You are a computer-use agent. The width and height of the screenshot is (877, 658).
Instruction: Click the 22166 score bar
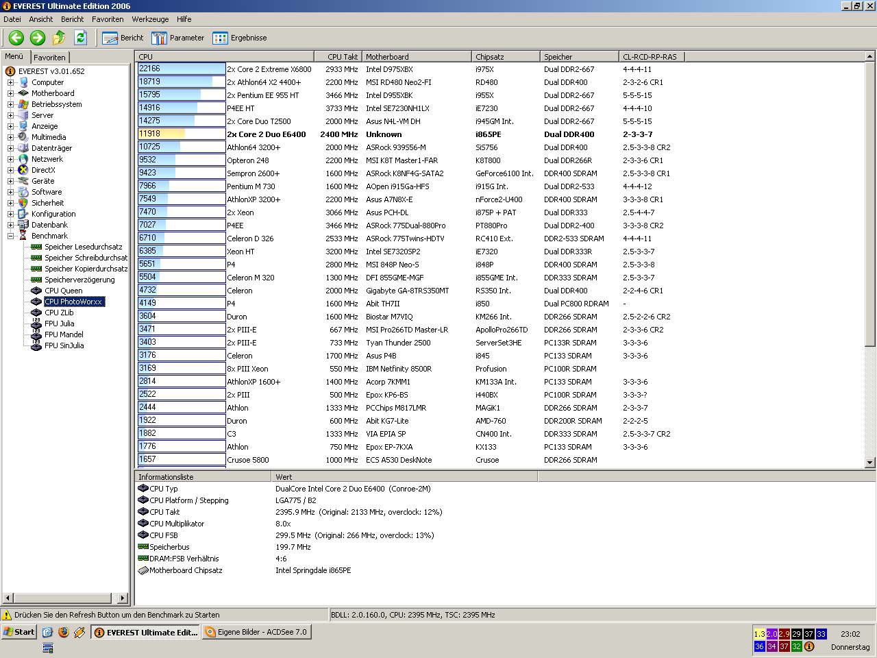(182, 69)
